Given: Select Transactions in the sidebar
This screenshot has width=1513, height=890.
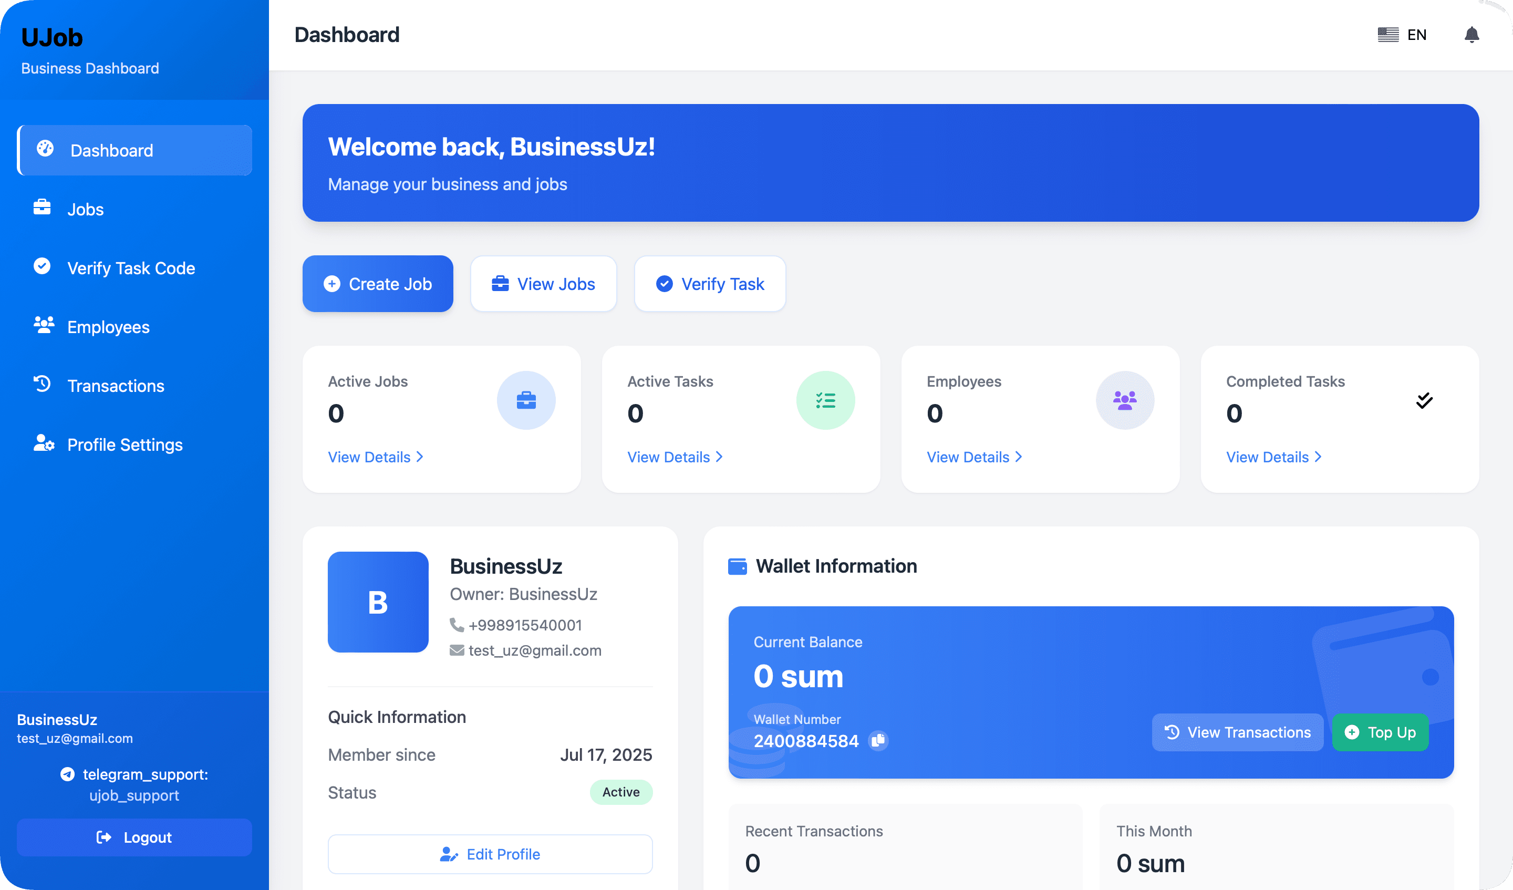Looking at the screenshot, I should pos(115,386).
